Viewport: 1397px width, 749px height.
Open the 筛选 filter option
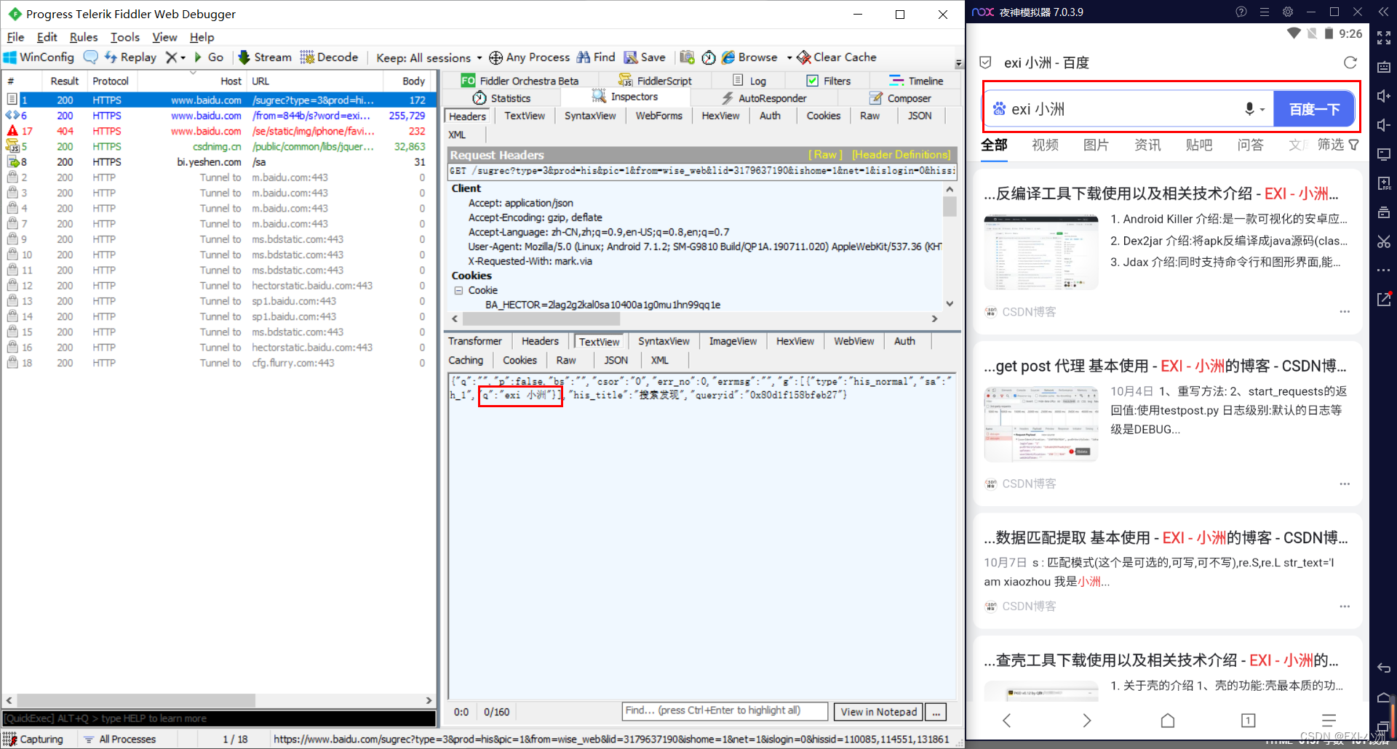(1338, 145)
